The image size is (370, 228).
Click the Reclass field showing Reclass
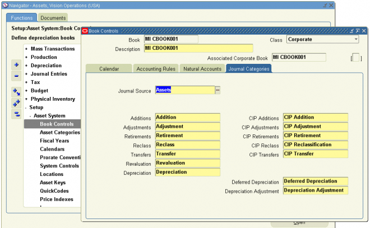tap(188, 145)
